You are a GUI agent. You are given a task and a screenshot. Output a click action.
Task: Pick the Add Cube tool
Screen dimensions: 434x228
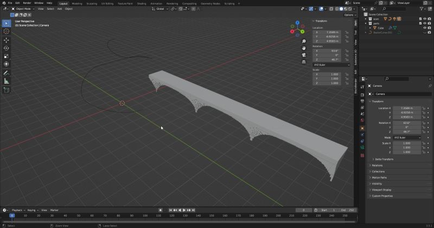coord(6,90)
